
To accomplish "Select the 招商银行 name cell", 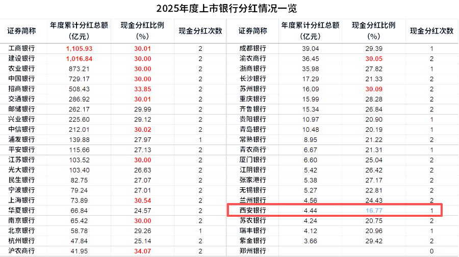I will 21,89.
